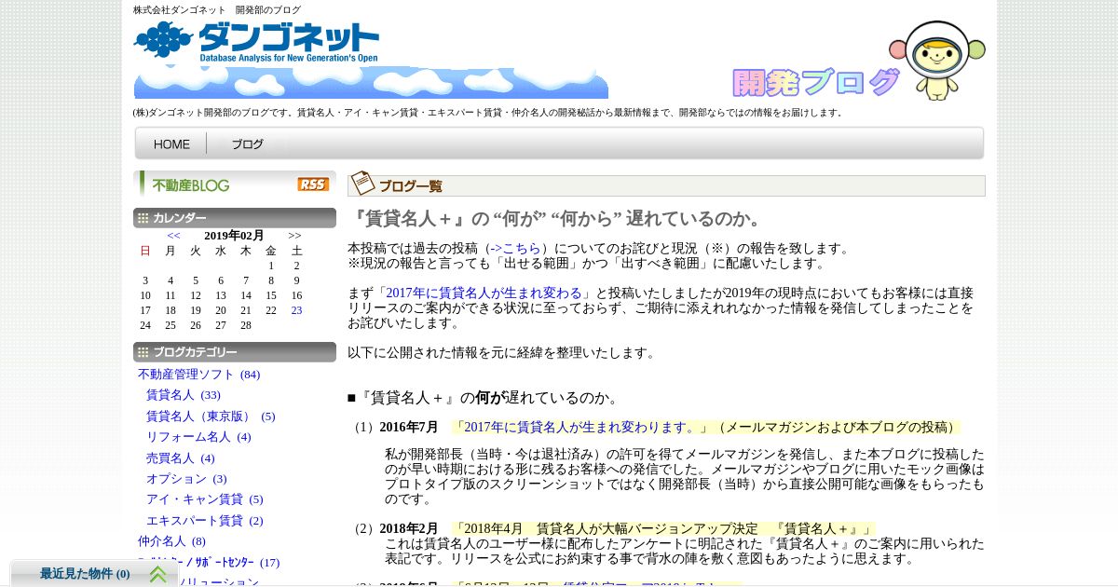Open リフォーム名人 (4) category
The image size is (1118, 587).
click(x=198, y=437)
